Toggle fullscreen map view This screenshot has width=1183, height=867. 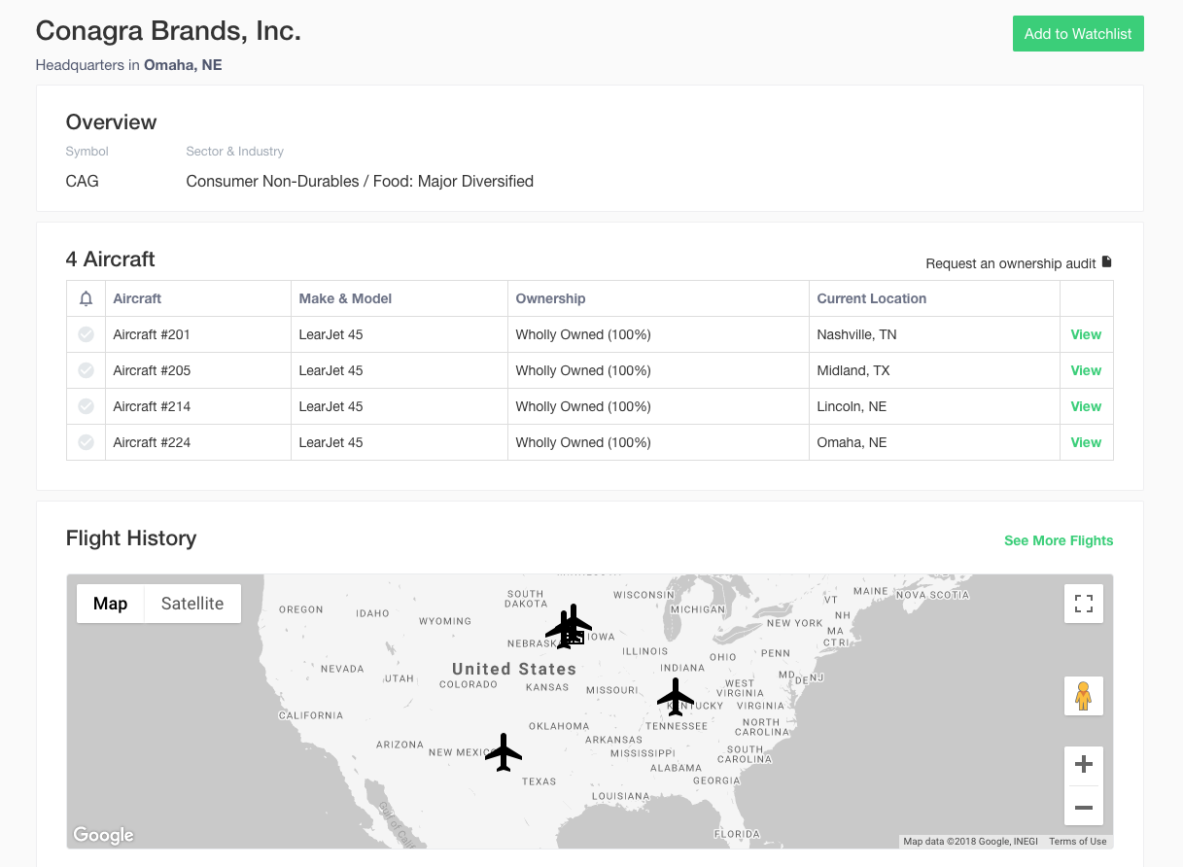(1084, 604)
